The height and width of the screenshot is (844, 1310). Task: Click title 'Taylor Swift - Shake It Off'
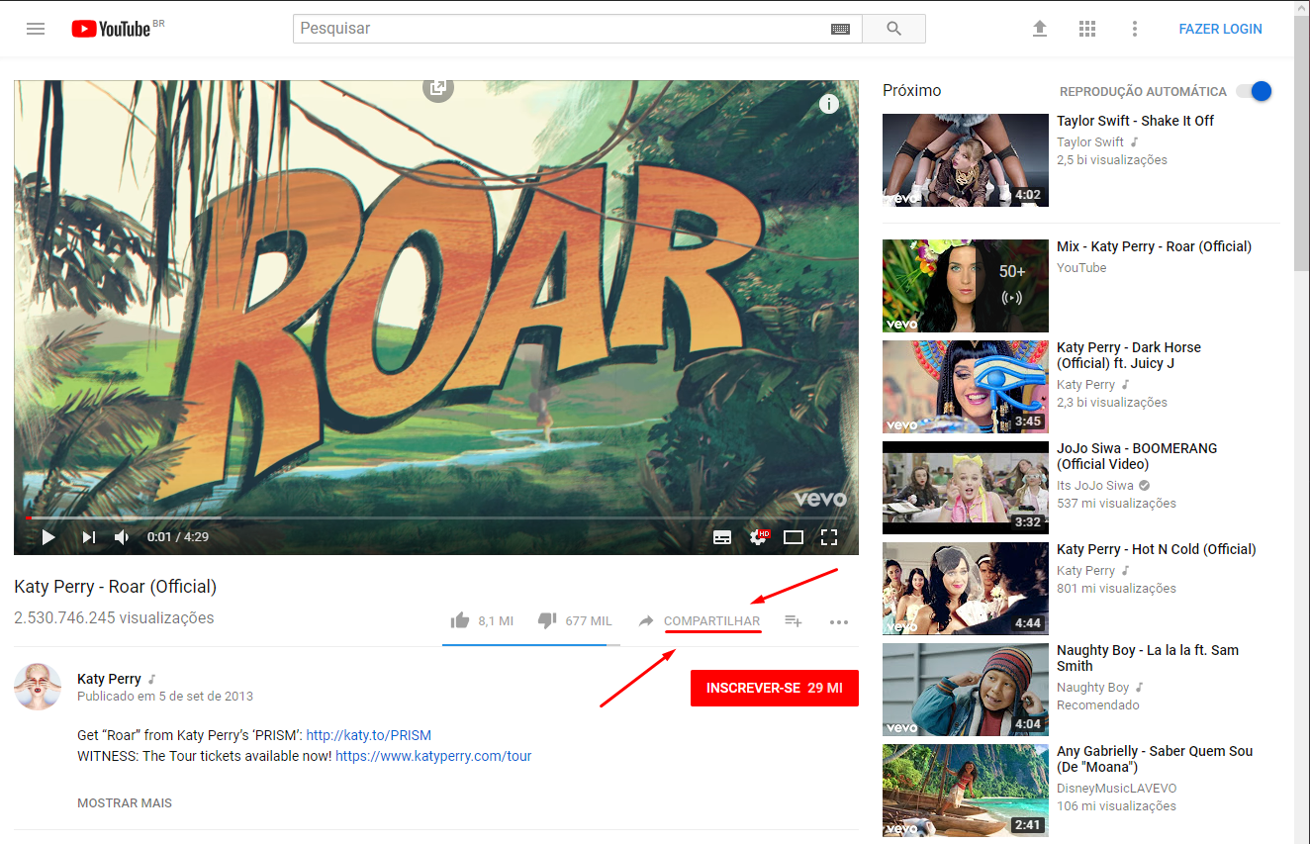click(1135, 121)
